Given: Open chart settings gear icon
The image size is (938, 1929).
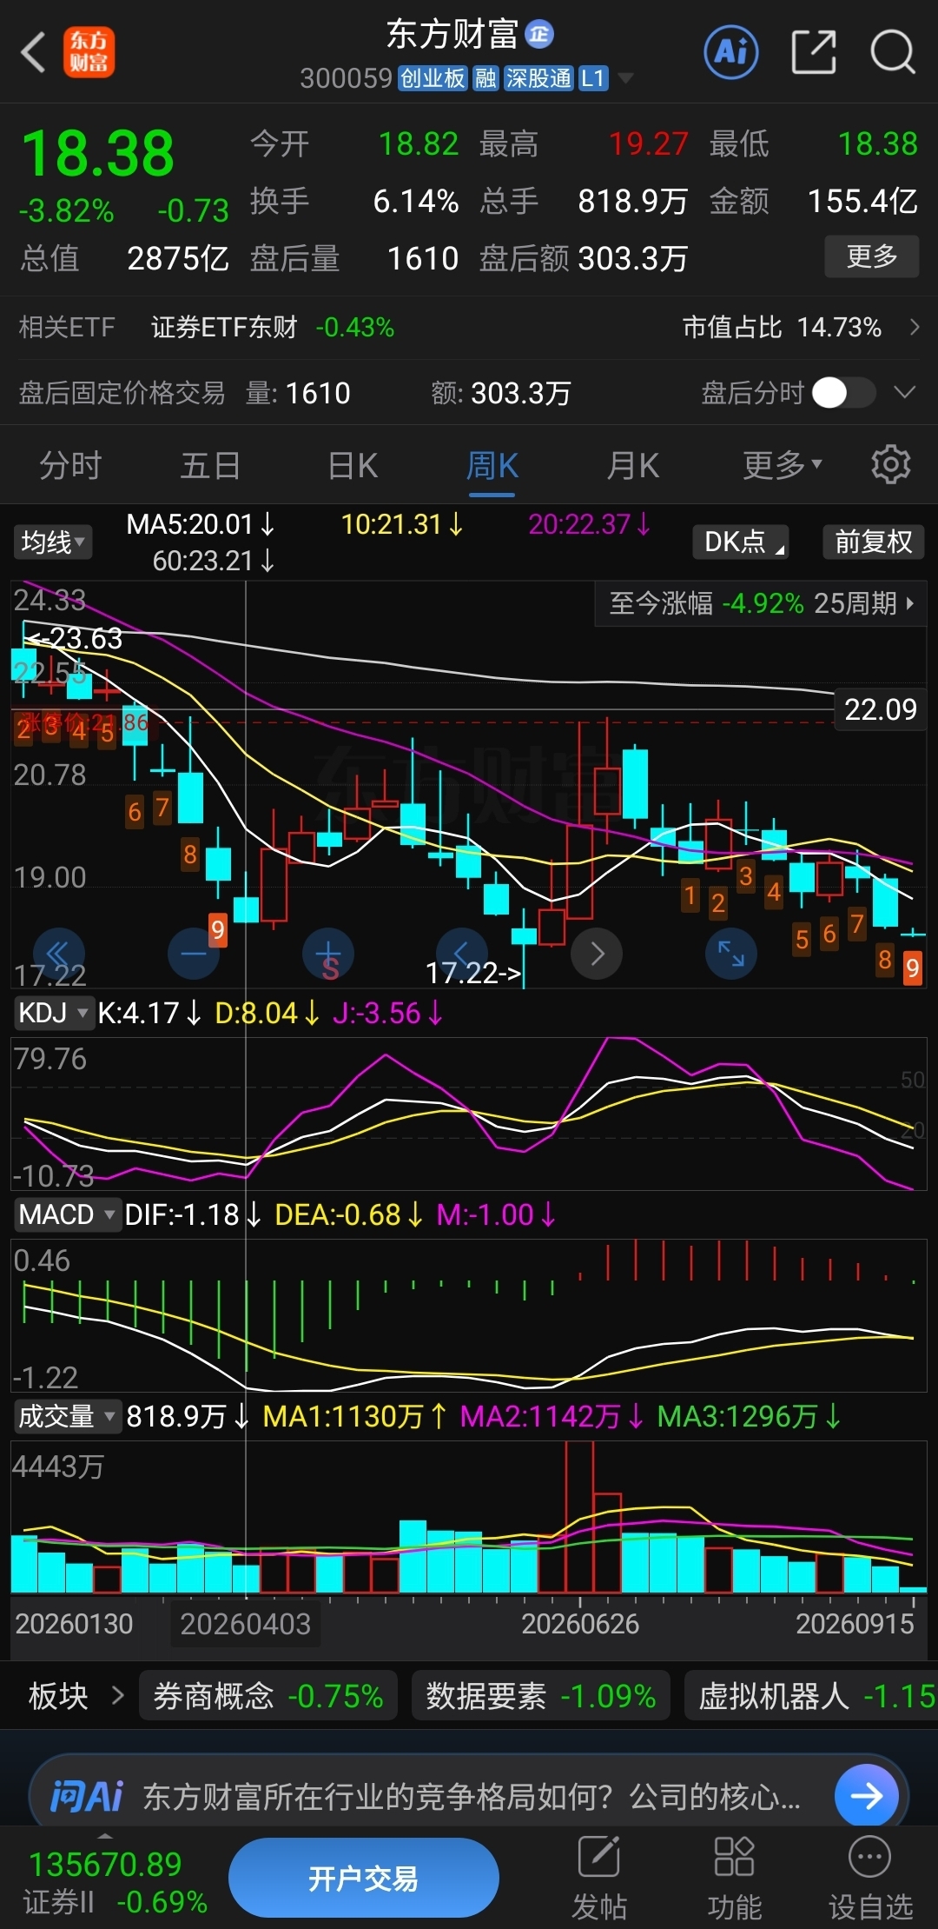Looking at the screenshot, I should point(890,465).
